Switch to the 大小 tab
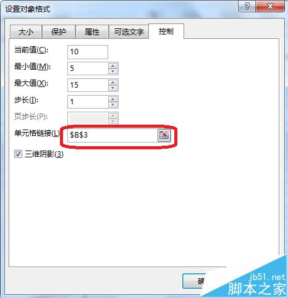 coord(26,32)
